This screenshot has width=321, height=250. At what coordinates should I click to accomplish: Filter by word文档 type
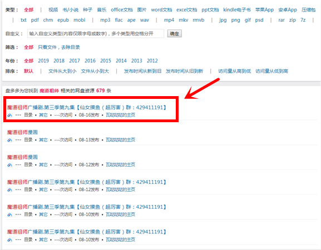pos(161,9)
